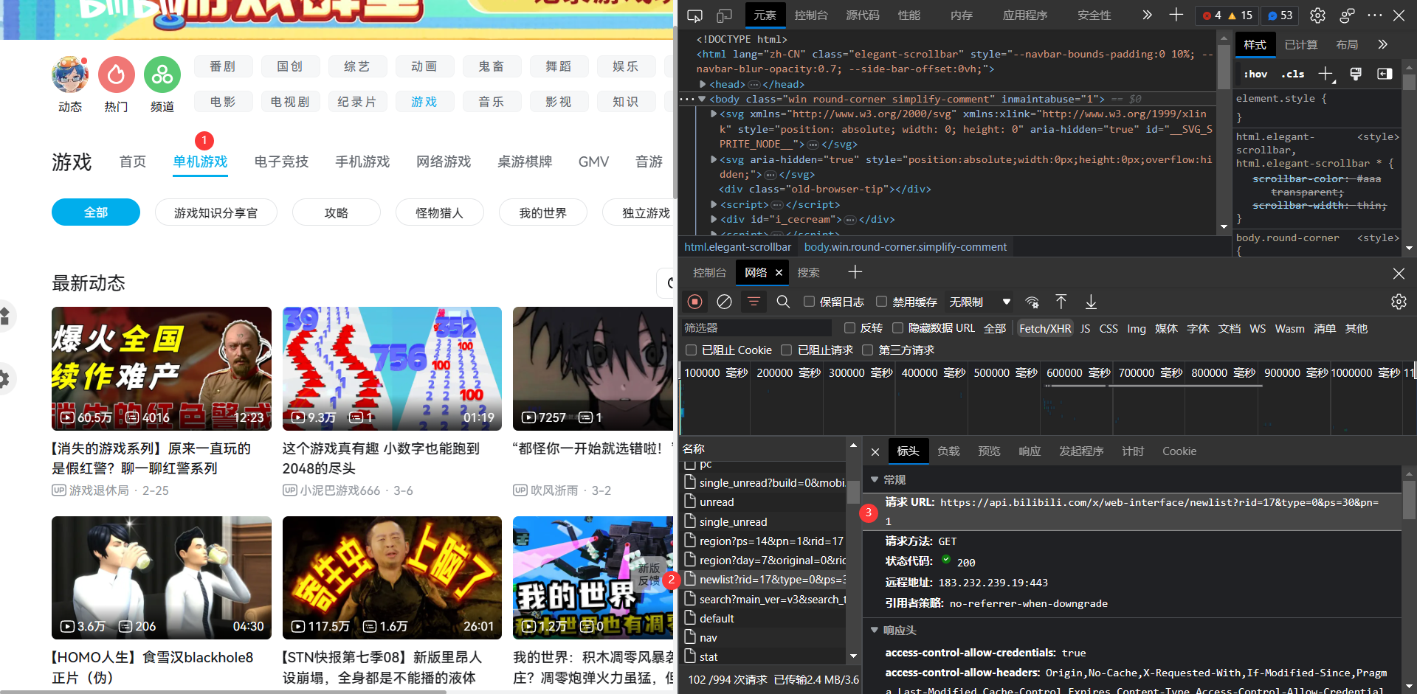Toggle .cls element classes button
This screenshot has height=694, width=1417.
pos(1292,74)
